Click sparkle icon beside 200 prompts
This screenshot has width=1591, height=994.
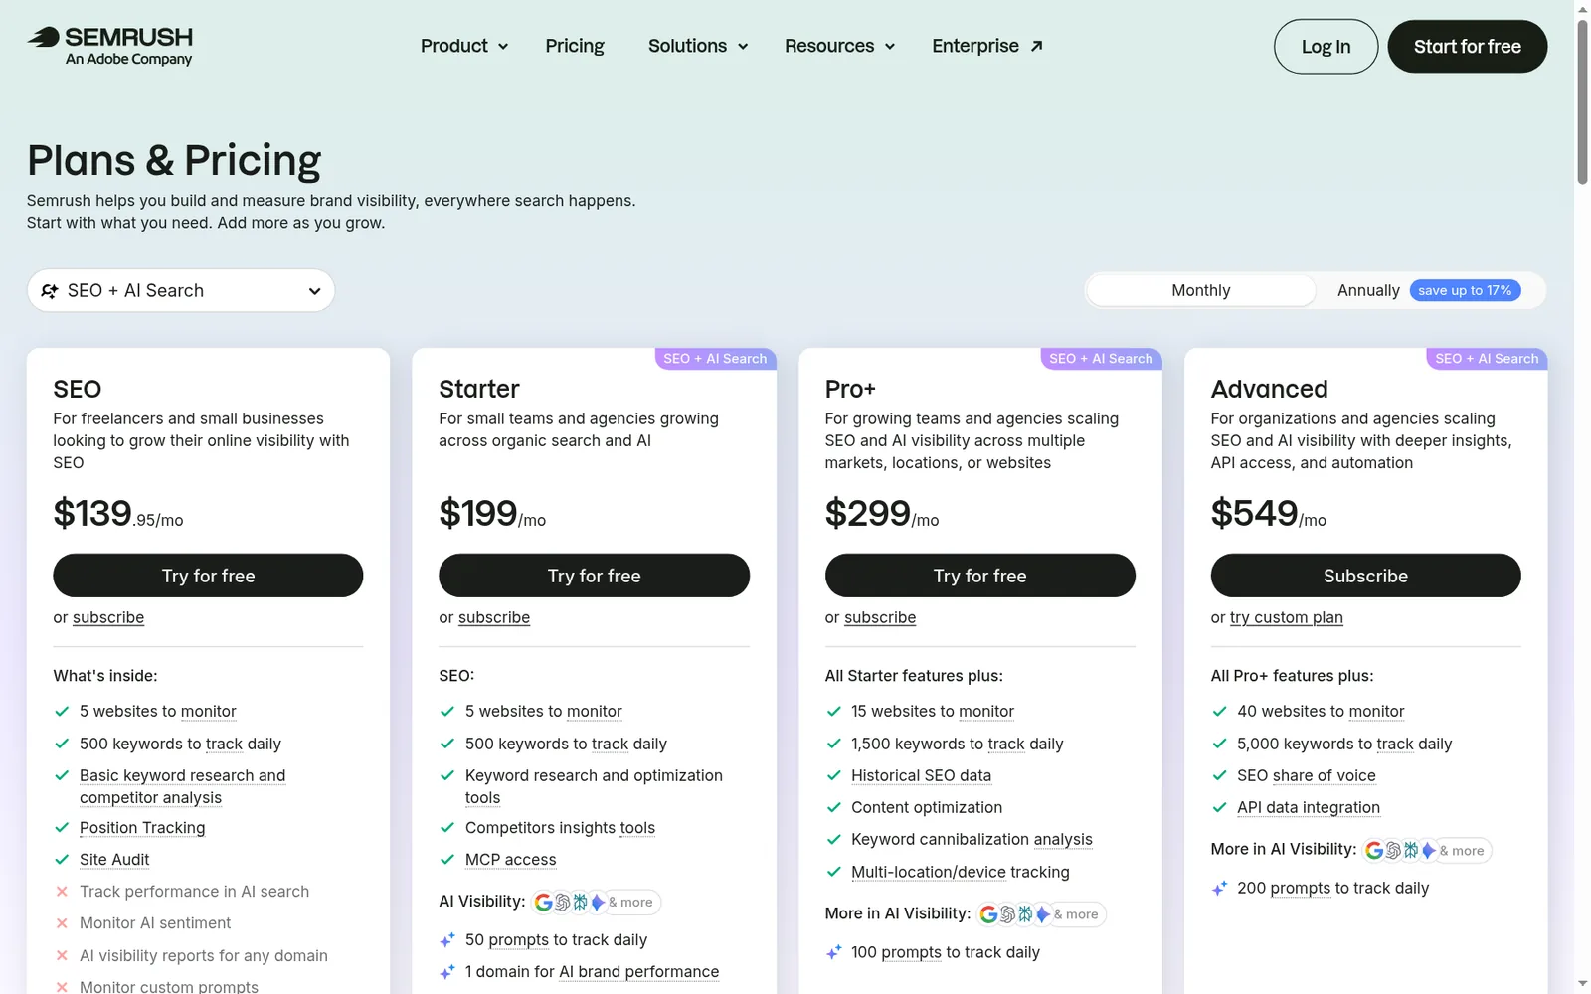(x=1219, y=889)
